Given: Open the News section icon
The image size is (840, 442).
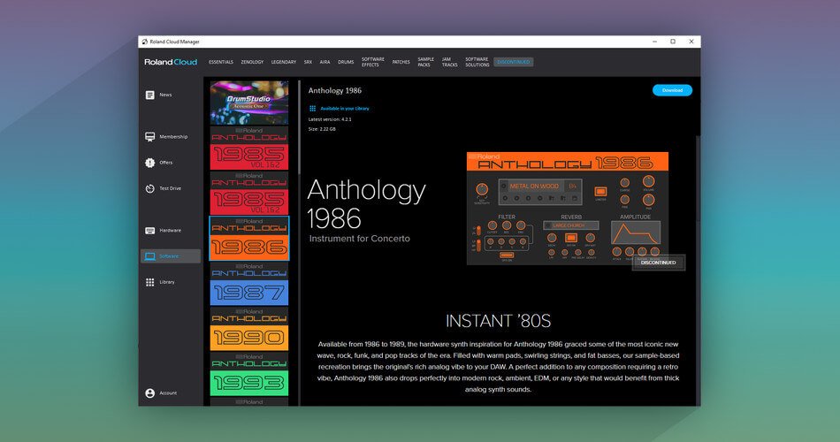Looking at the screenshot, I should pyautogui.click(x=150, y=95).
